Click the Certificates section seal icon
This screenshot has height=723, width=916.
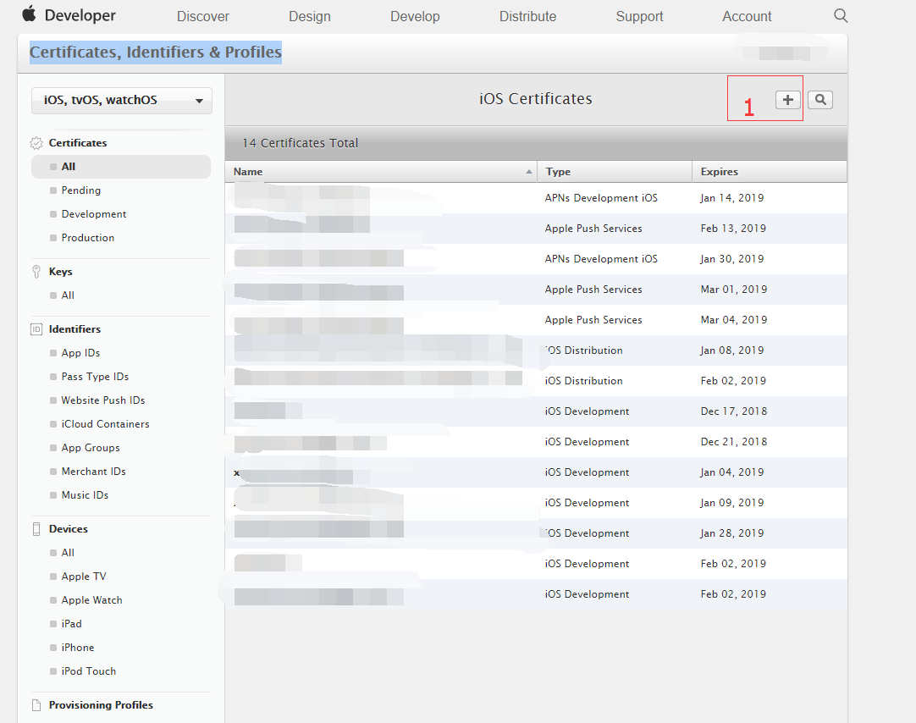[36, 143]
